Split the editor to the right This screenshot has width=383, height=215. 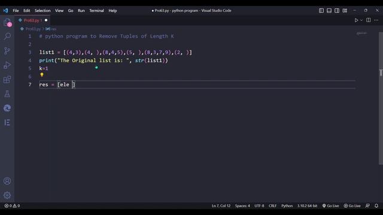pyautogui.click(x=369, y=20)
